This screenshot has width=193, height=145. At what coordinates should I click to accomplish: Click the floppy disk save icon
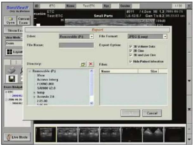12,79
